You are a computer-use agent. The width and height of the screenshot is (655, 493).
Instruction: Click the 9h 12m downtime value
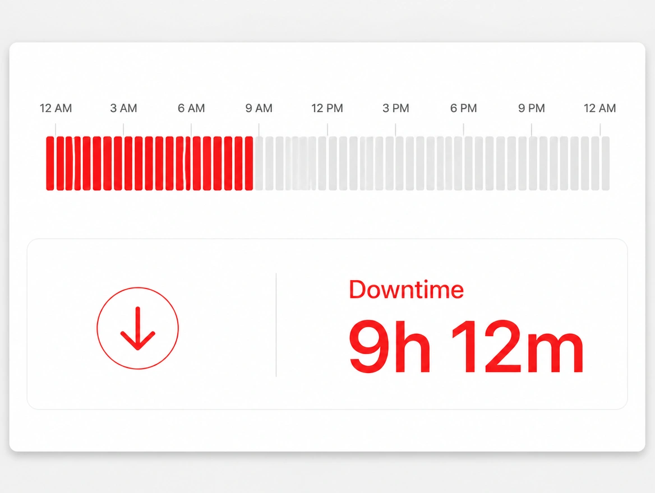pos(466,346)
